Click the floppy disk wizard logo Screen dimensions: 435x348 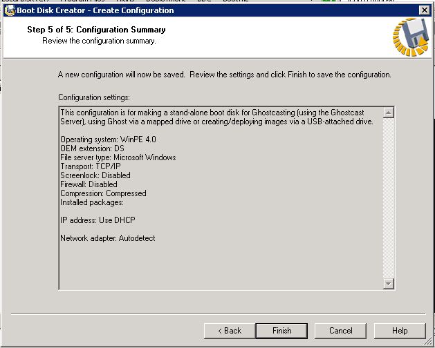click(411, 37)
